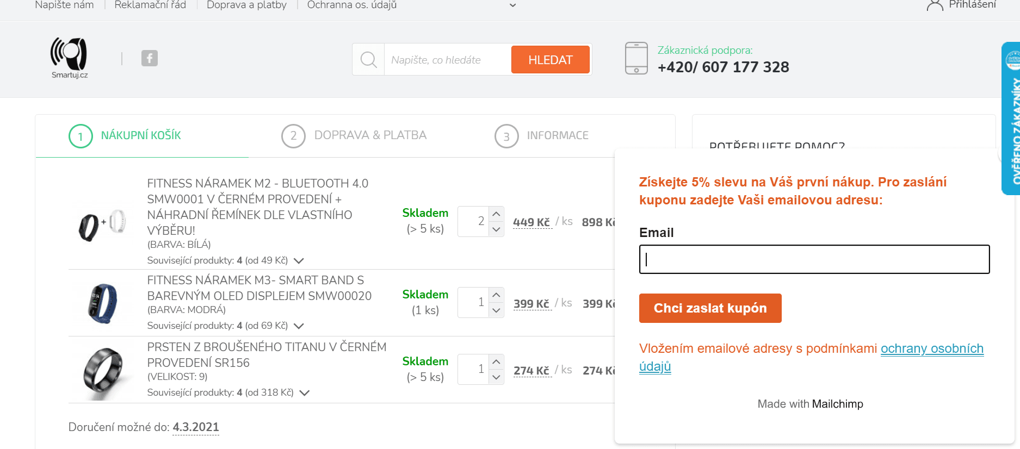
Task: Click the magnifier search icon
Action: [x=368, y=60]
